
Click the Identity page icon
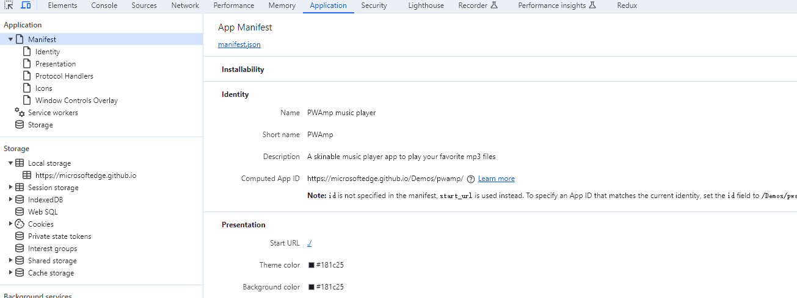(x=27, y=51)
